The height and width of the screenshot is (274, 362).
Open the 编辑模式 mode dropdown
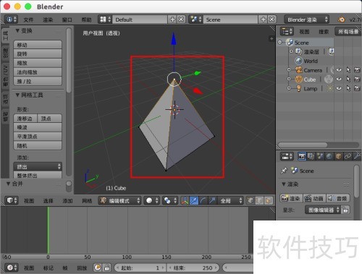119,200
